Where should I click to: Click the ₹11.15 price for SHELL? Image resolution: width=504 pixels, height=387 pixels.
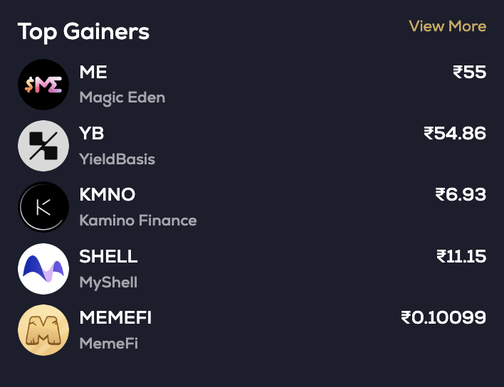click(461, 256)
